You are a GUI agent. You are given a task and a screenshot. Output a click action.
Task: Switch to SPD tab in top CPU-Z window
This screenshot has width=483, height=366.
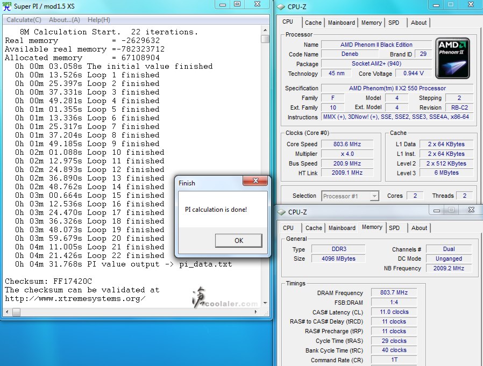[x=394, y=23]
